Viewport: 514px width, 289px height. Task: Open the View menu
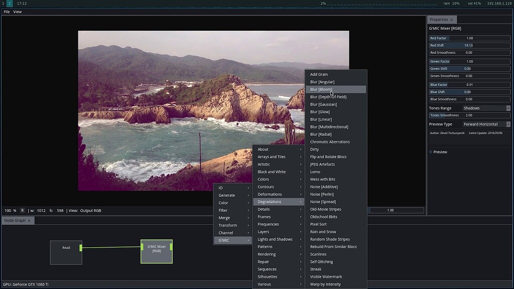point(17,11)
